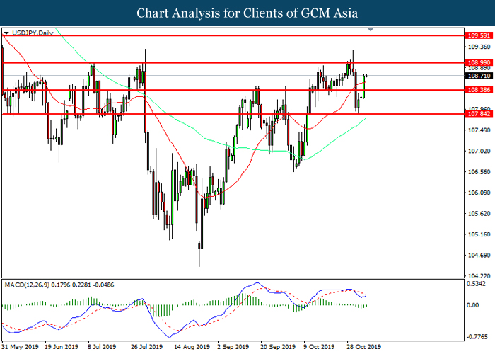Click the 109.360 price axis value

[479, 47]
